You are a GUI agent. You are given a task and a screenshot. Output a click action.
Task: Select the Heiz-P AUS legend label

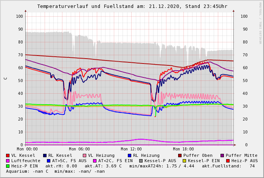(x=244, y=161)
